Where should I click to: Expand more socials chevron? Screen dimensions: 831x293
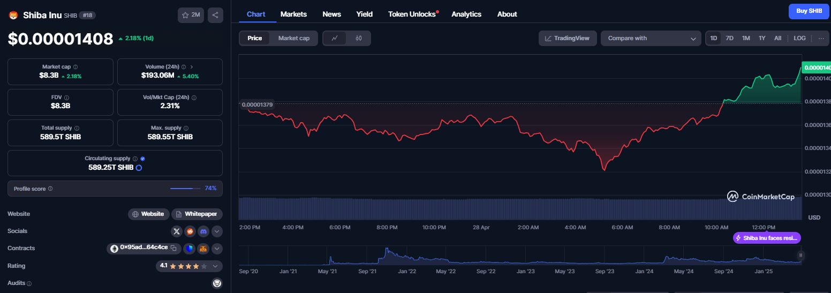217,231
